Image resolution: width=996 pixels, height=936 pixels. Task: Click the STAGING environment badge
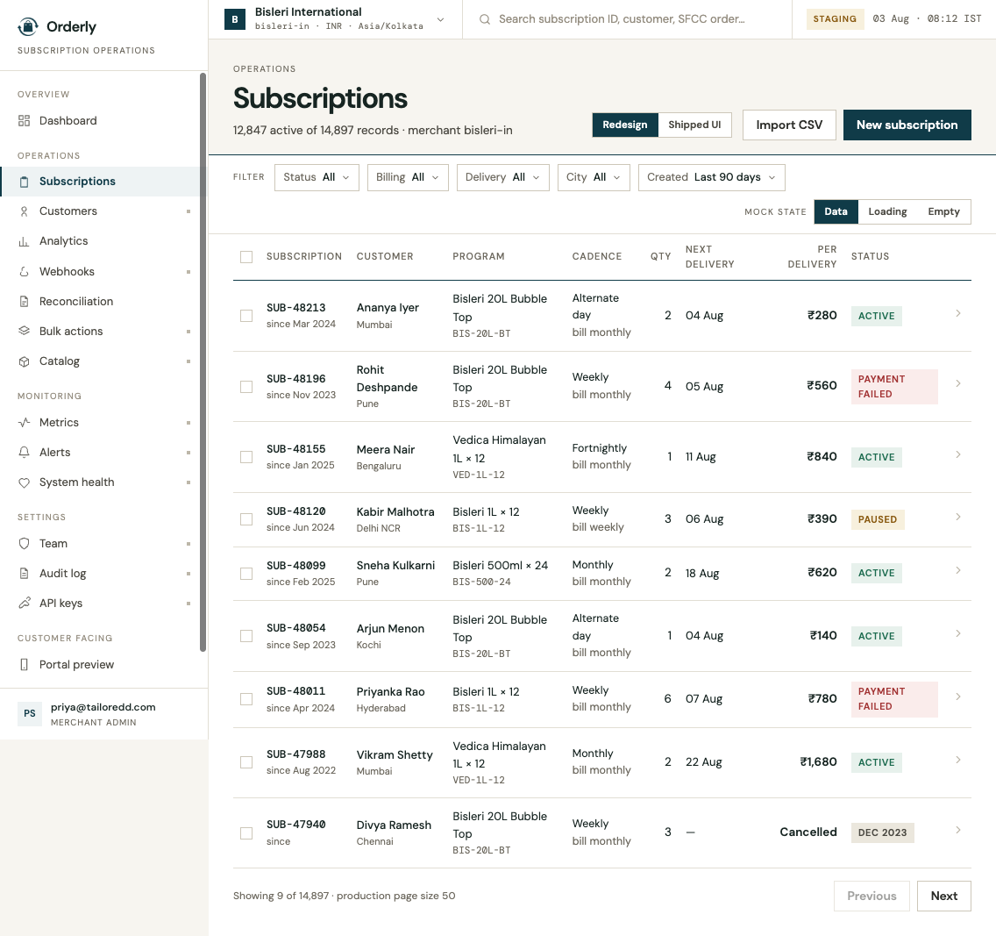[835, 19]
